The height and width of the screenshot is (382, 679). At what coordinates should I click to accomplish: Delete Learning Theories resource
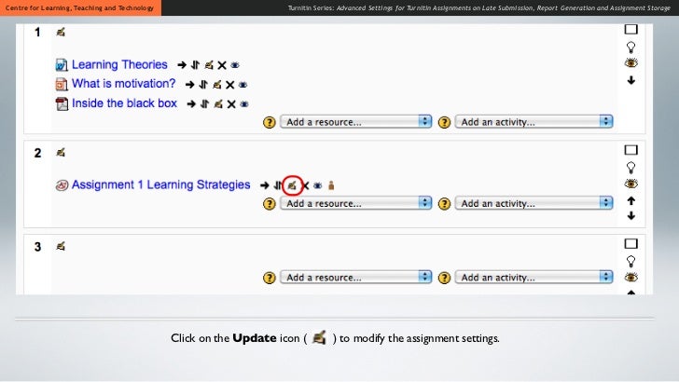pos(222,65)
